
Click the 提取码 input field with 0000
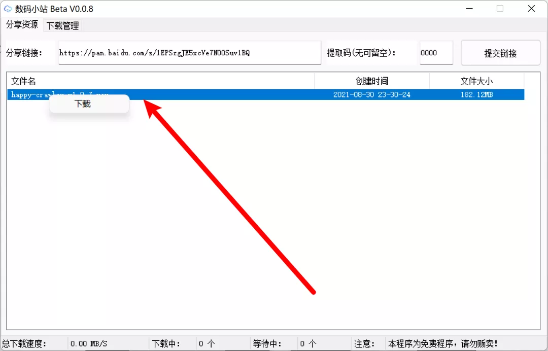pyautogui.click(x=436, y=53)
